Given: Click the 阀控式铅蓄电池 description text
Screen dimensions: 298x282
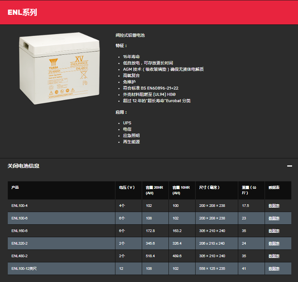Looking at the screenshot, I should [x=130, y=35].
